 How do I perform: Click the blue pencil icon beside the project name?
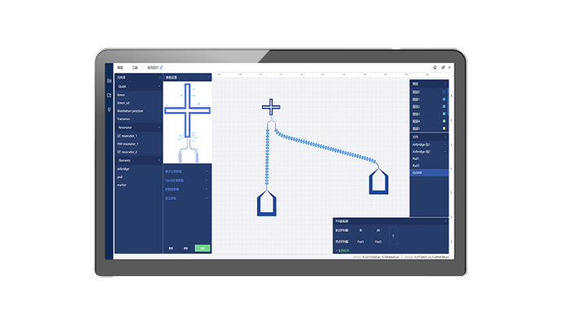[162, 67]
